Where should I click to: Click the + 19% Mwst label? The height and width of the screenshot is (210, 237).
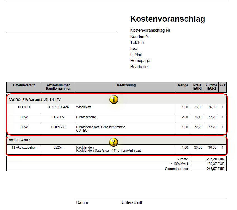[179, 164]
